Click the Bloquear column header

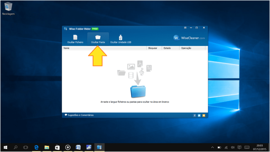point(153,48)
